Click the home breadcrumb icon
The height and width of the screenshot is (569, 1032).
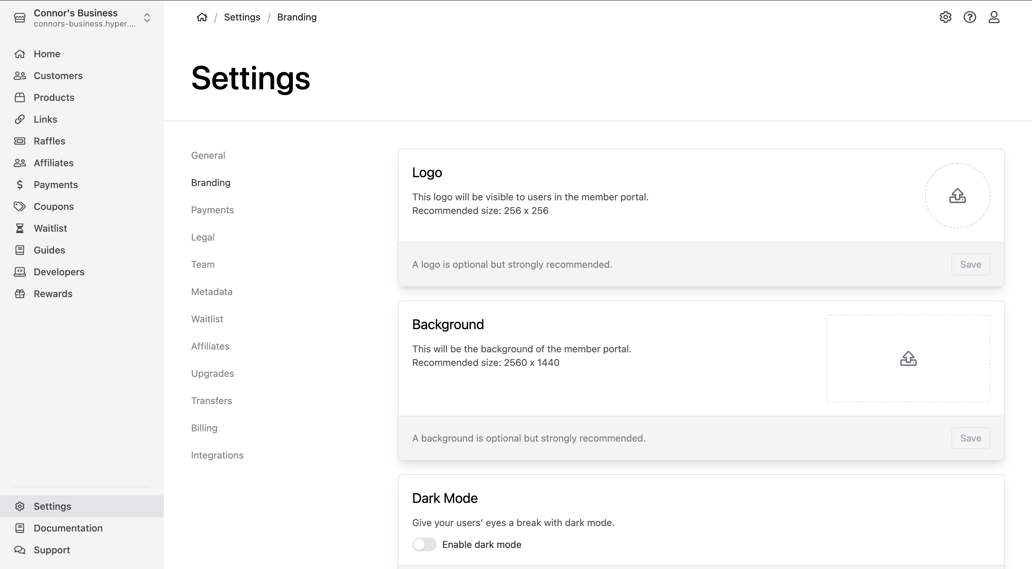(x=202, y=17)
